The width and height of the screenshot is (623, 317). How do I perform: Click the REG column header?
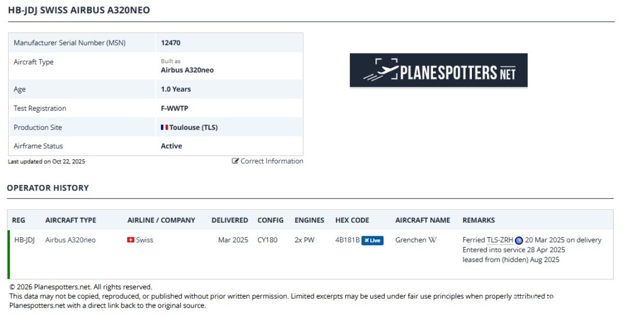(18, 220)
